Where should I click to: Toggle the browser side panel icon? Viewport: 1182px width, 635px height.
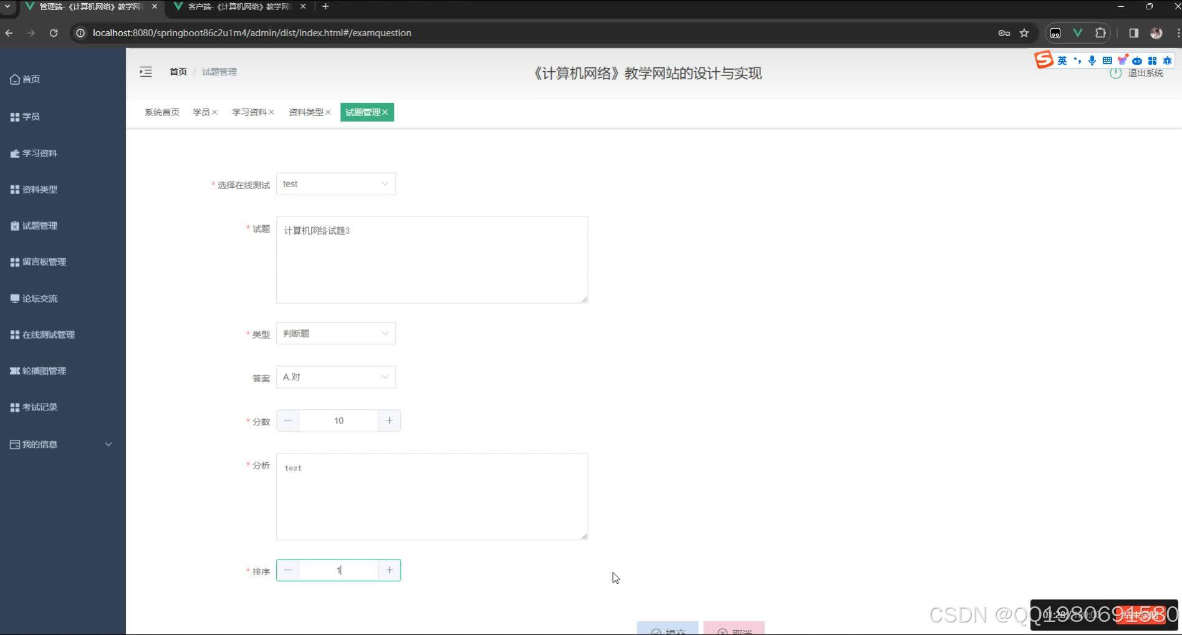click(x=1134, y=33)
